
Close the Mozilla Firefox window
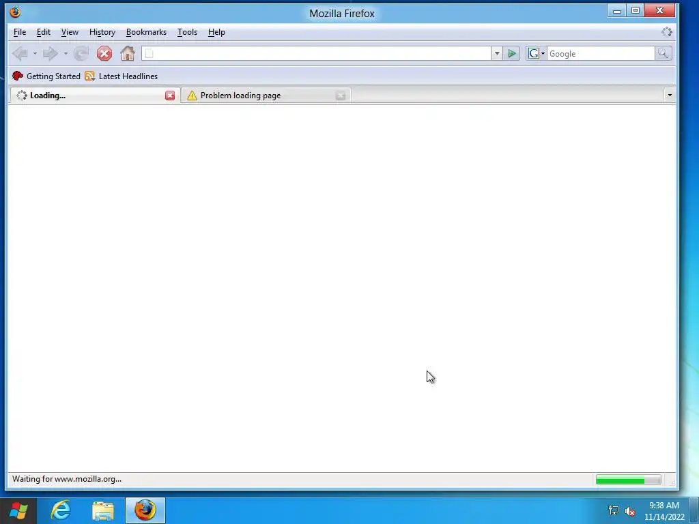(660, 11)
